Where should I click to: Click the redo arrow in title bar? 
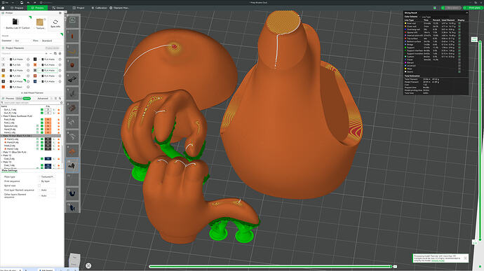pos(34,3)
